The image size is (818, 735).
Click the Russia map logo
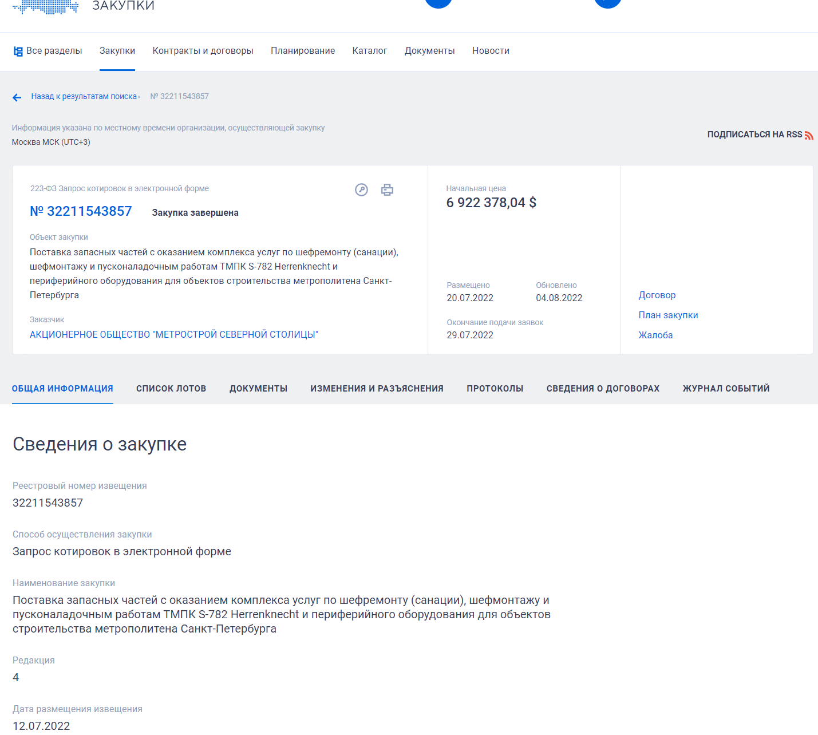pyautogui.click(x=46, y=7)
